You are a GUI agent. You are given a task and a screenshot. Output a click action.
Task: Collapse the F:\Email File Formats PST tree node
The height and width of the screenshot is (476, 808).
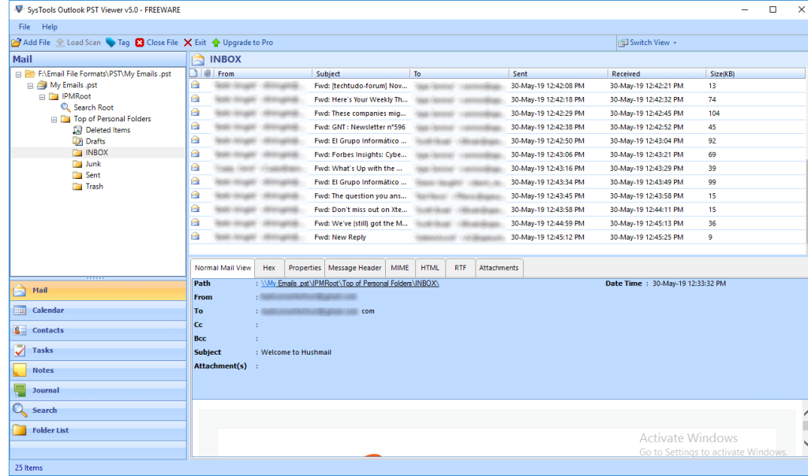click(x=19, y=75)
